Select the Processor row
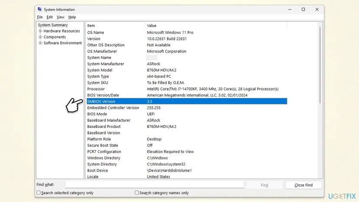Viewport: 359px width, 202px height. tap(187, 89)
